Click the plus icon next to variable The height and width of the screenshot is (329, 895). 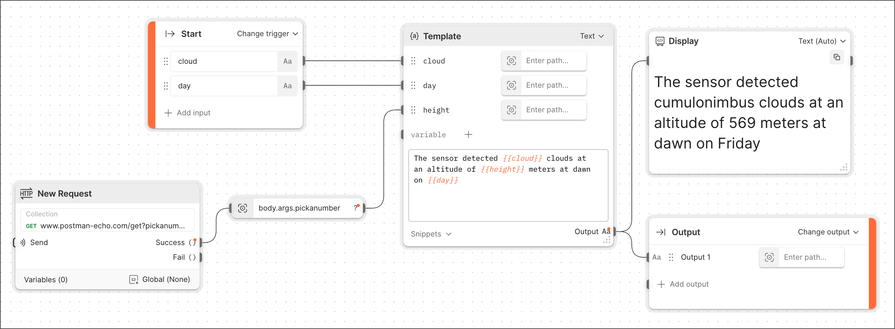click(x=468, y=134)
